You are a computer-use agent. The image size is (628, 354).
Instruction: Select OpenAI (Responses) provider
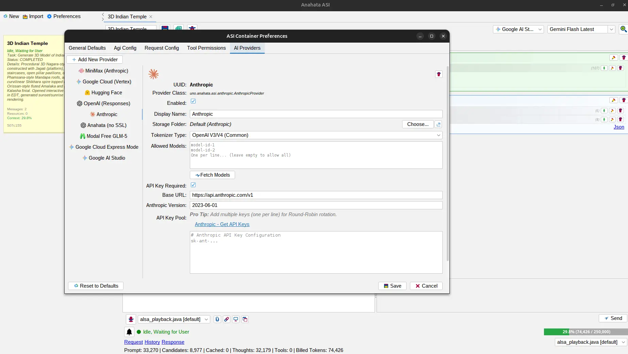tap(103, 103)
